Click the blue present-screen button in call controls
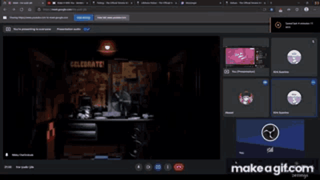Viewport: 320px width, 180px height. click(x=158, y=167)
